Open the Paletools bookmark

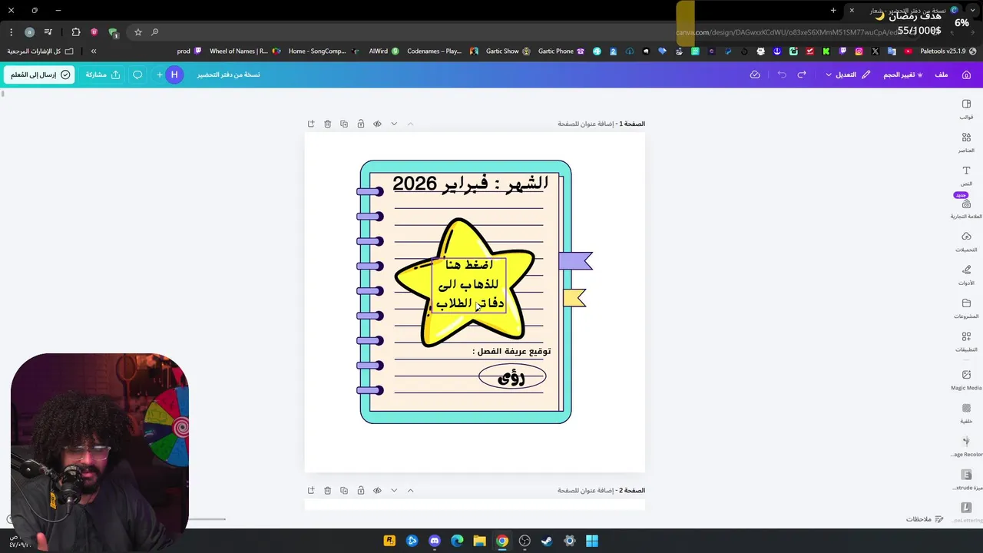point(948,51)
